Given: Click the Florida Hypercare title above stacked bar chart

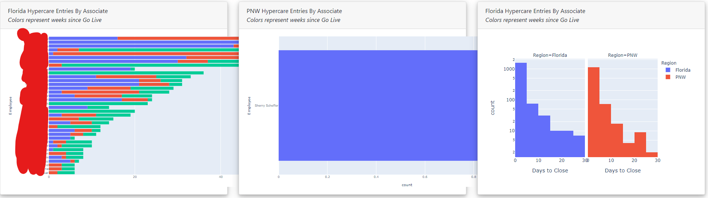Looking at the screenshot, I should [x=58, y=11].
